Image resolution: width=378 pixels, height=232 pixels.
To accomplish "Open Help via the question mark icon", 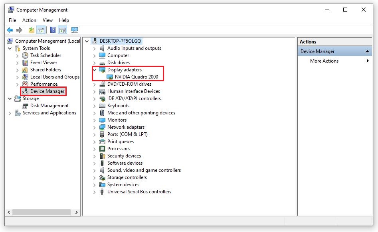I will pyautogui.click(x=52, y=29).
